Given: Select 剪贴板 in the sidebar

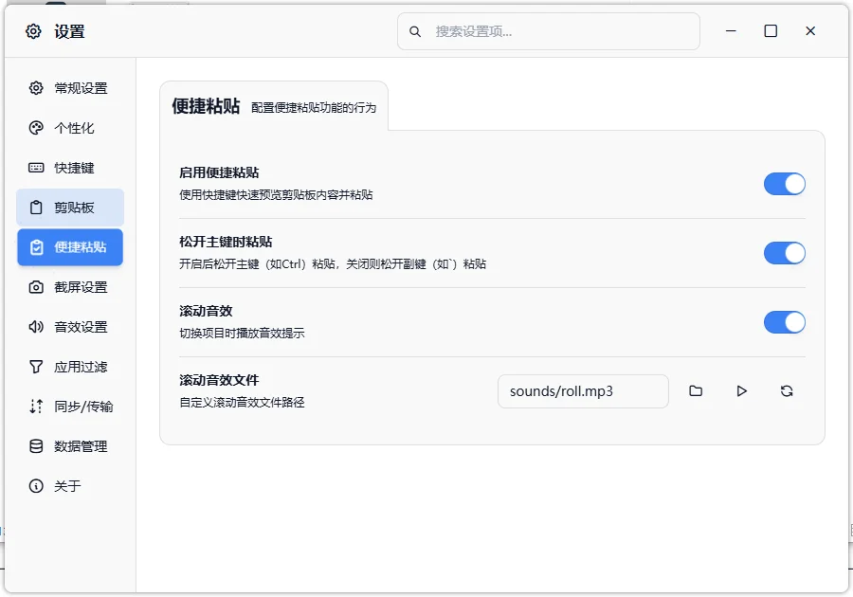Looking at the screenshot, I should pos(70,208).
